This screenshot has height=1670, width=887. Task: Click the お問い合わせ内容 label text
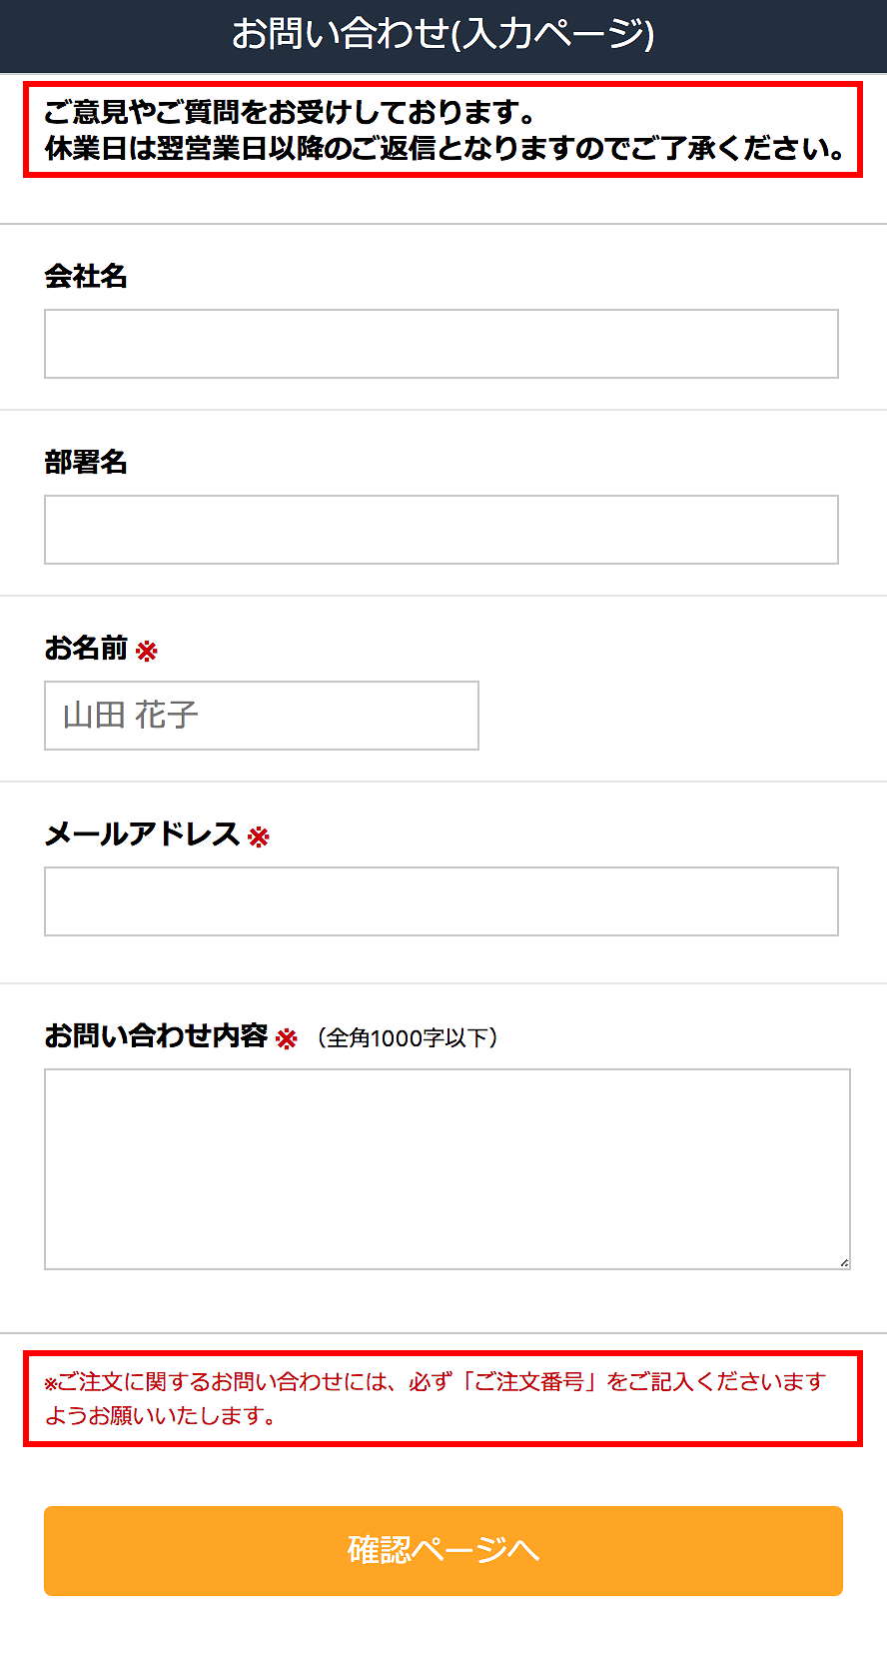tap(156, 1035)
